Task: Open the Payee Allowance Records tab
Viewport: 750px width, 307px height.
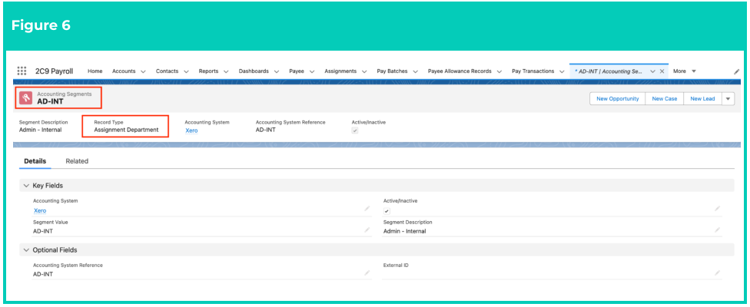Action: (460, 71)
